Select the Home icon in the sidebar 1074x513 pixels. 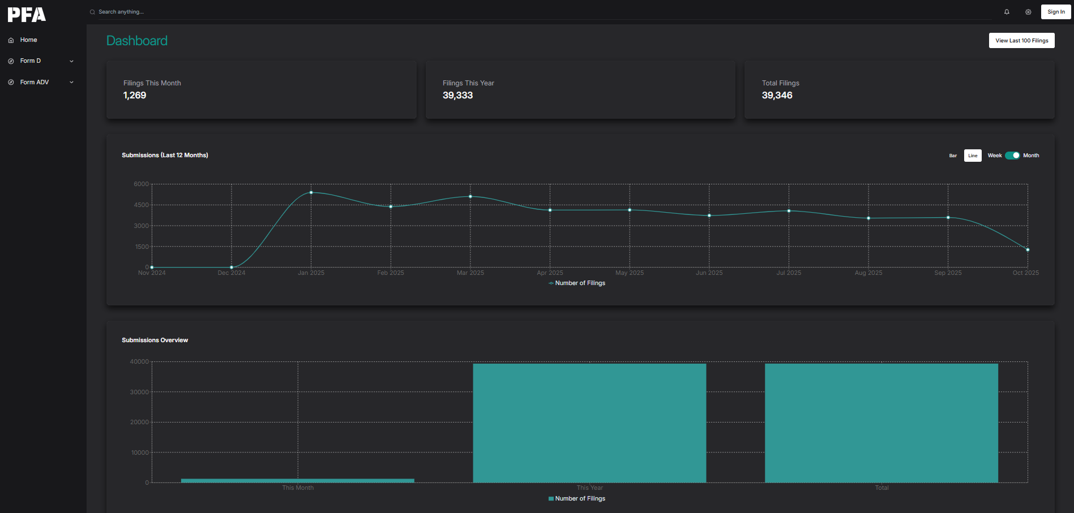(x=10, y=40)
